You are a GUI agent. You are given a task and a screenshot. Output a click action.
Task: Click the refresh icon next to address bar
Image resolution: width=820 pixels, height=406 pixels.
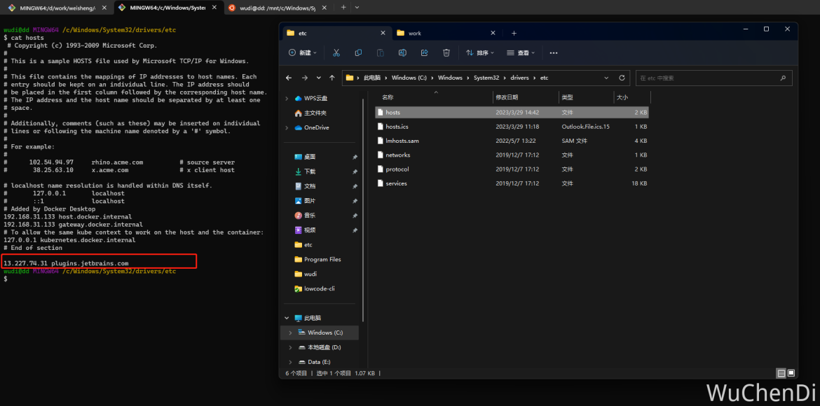(x=622, y=78)
